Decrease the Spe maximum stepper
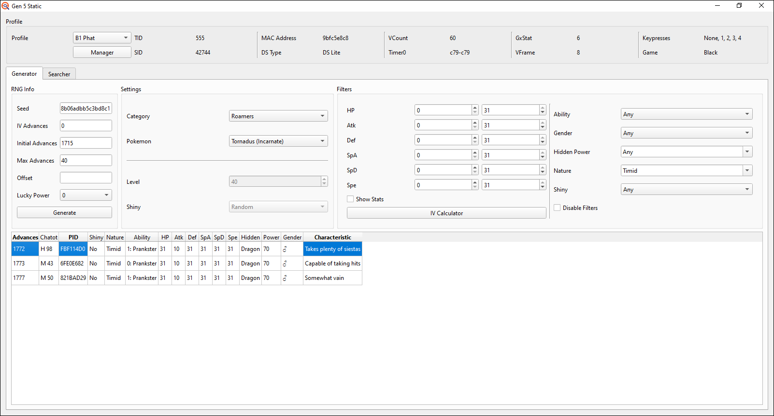774x416 pixels. (543, 188)
